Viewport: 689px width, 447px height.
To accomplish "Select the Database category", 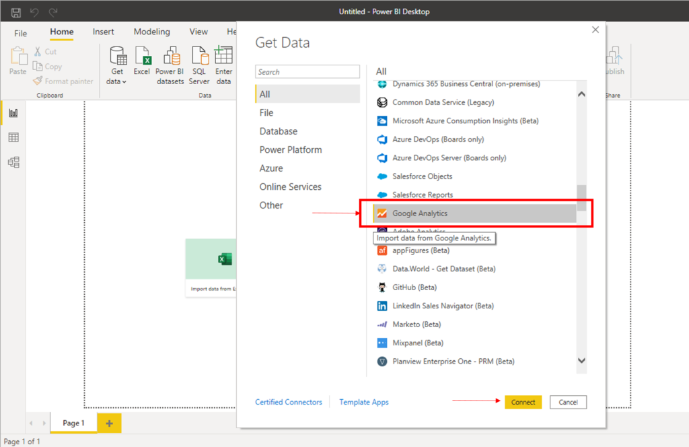I will [278, 131].
